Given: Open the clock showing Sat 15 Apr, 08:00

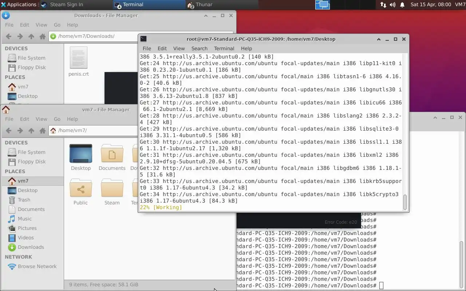Looking at the screenshot, I should [x=431, y=4].
